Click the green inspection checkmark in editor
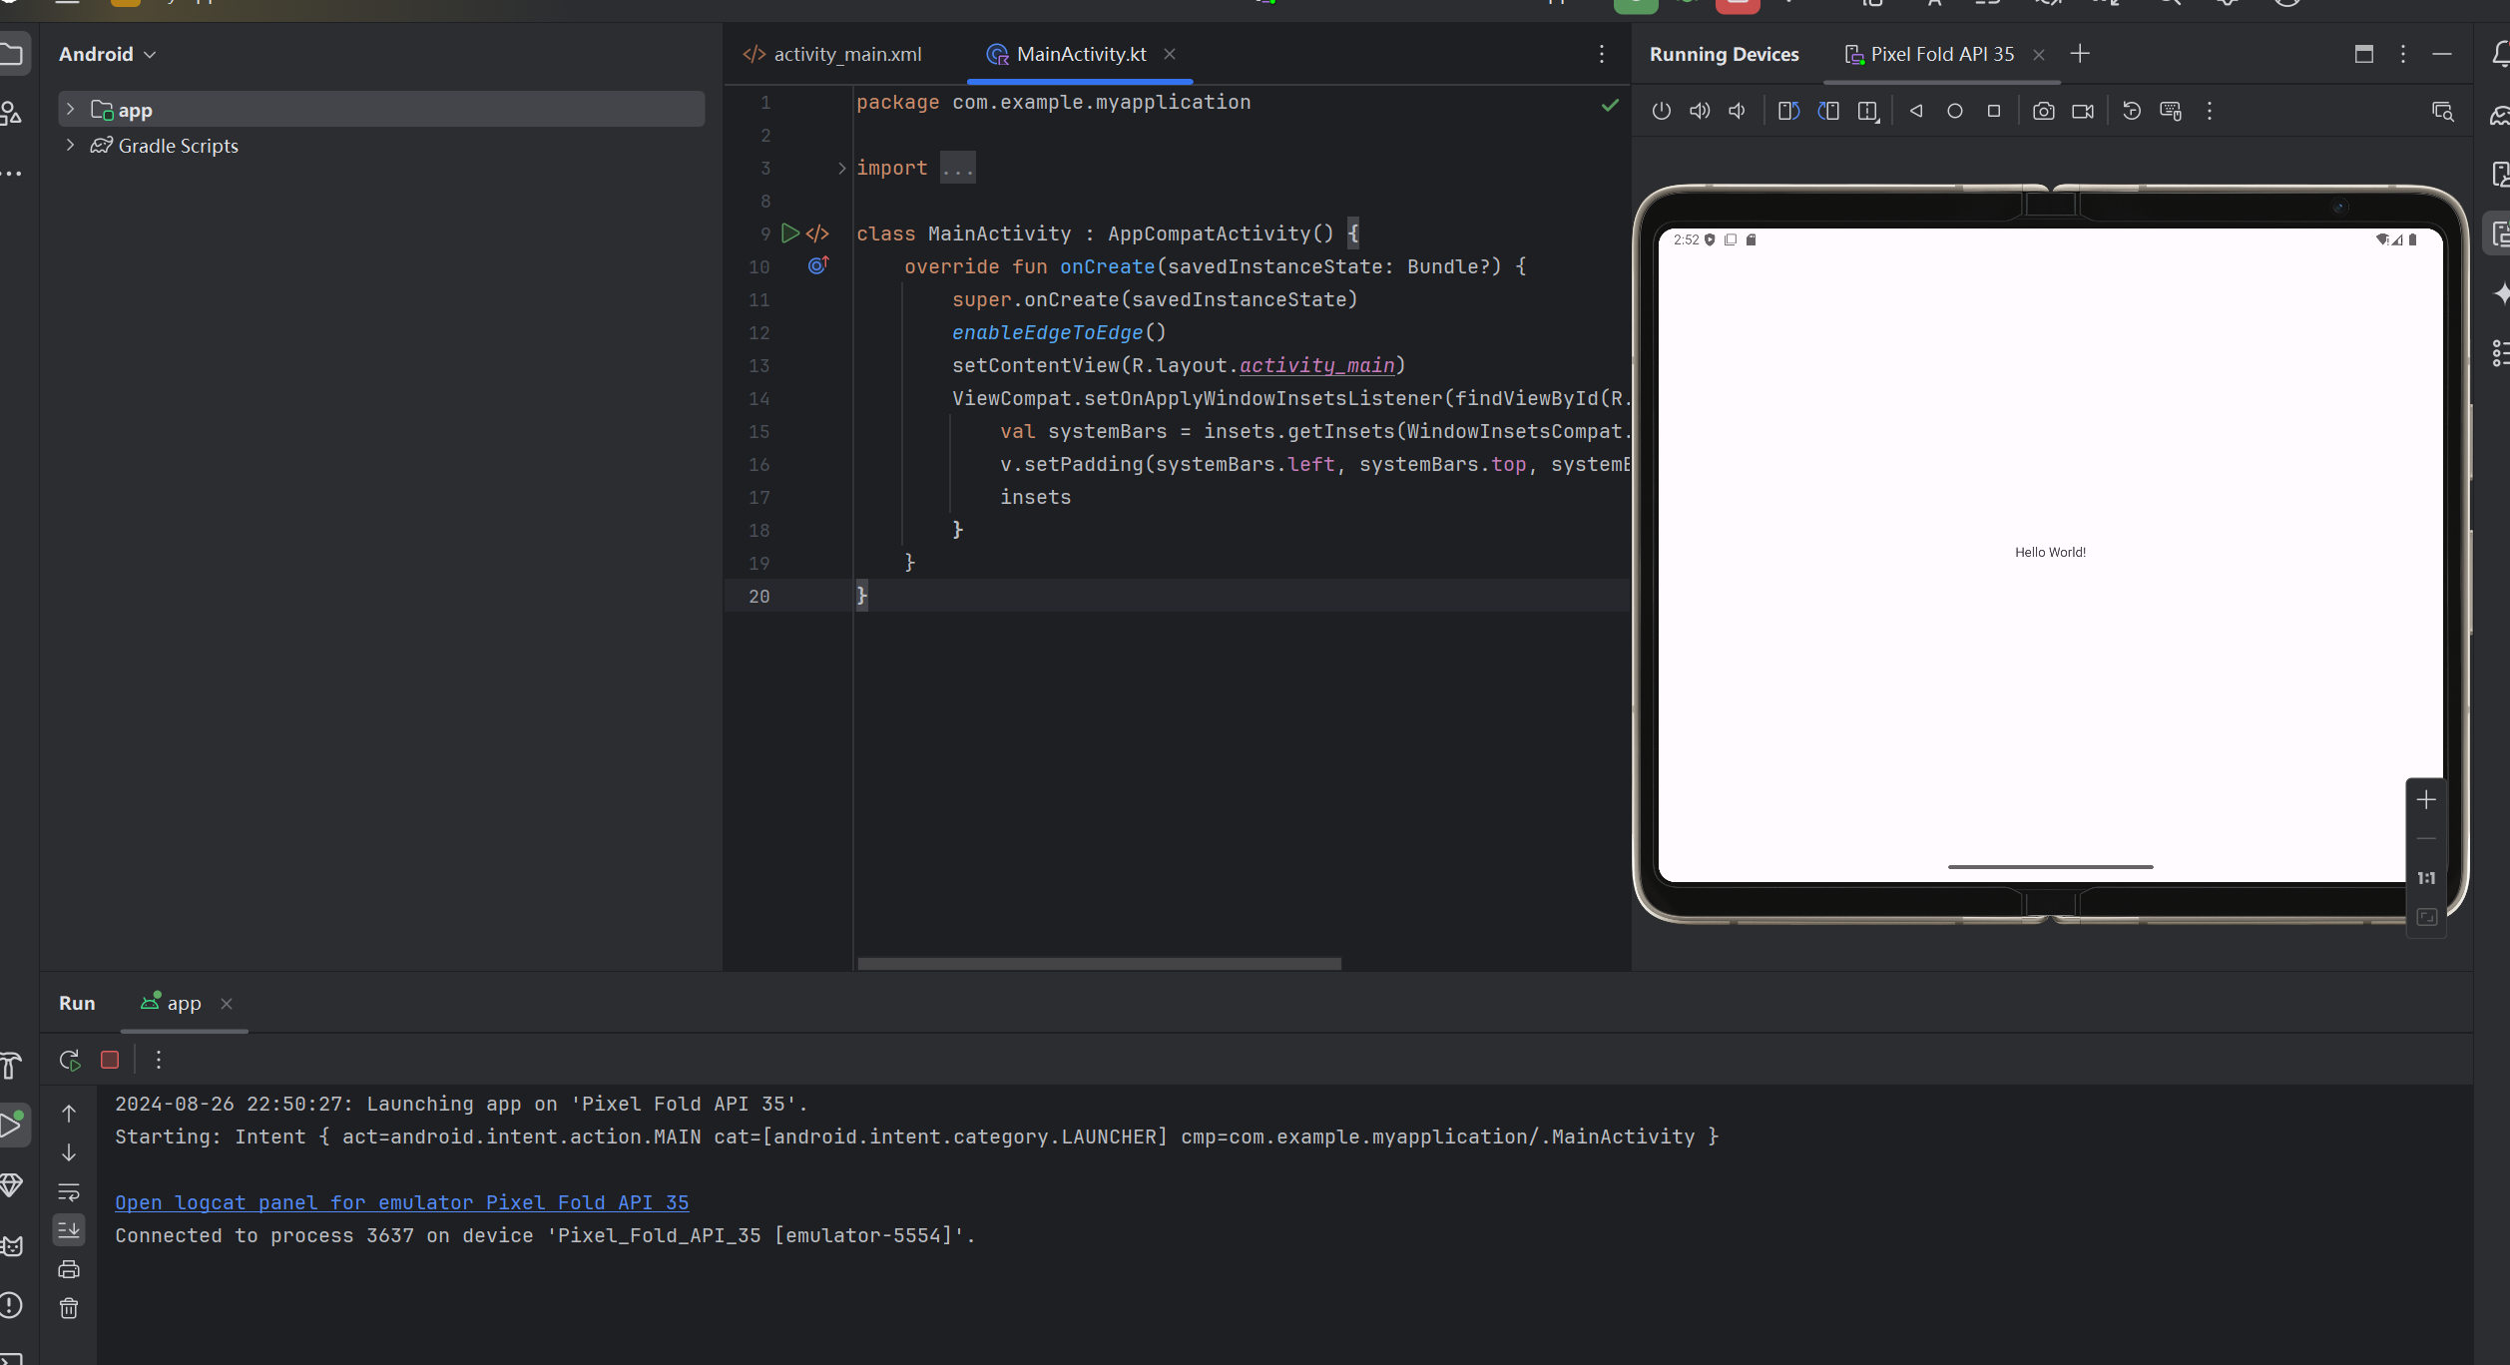The height and width of the screenshot is (1365, 2510). [1610, 105]
